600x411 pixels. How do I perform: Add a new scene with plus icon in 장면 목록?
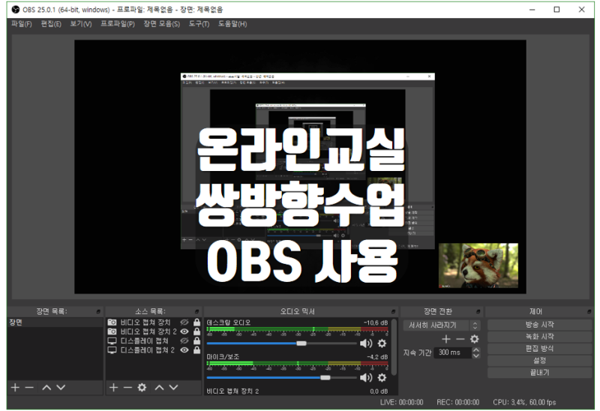[x=15, y=388]
